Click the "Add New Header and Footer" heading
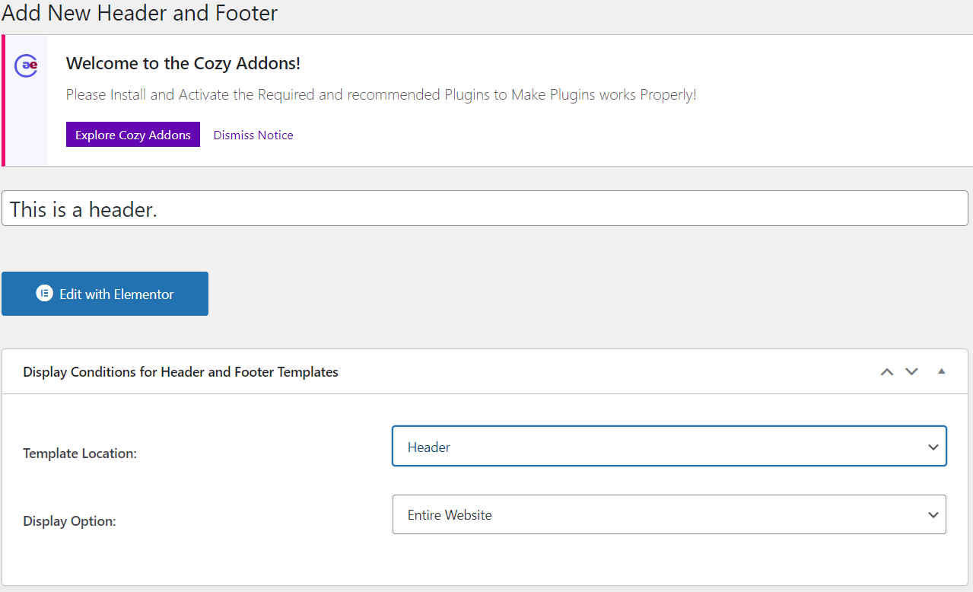This screenshot has height=592, width=973. [x=139, y=13]
